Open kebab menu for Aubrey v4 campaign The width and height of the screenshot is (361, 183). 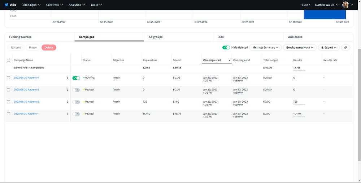pos(68,78)
